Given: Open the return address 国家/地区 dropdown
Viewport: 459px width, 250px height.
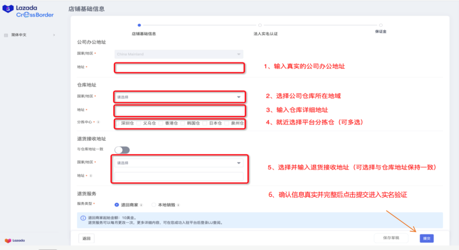Looking at the screenshot, I should tap(179, 162).
